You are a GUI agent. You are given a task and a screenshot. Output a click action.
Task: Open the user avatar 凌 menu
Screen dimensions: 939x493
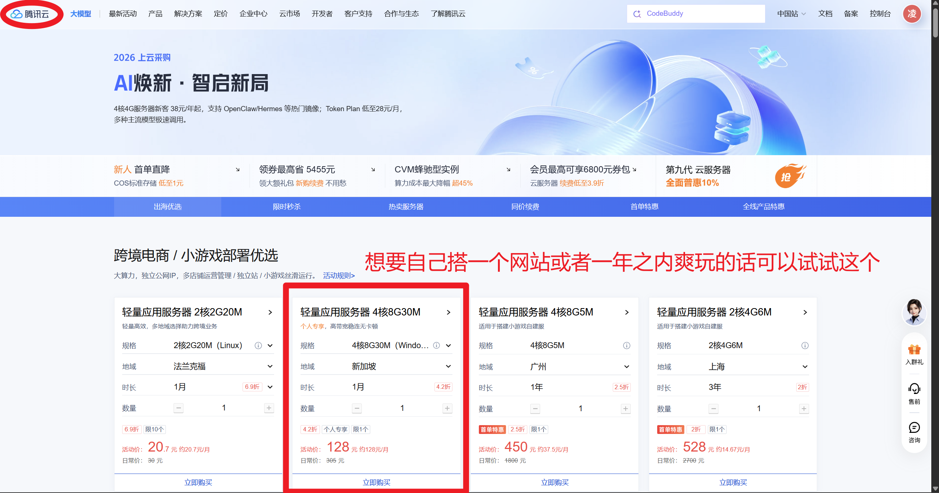[x=912, y=14]
